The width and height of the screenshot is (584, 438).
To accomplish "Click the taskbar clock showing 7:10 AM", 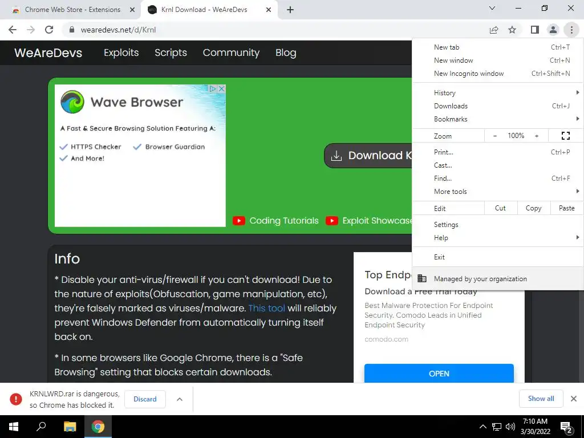I will click(x=535, y=427).
